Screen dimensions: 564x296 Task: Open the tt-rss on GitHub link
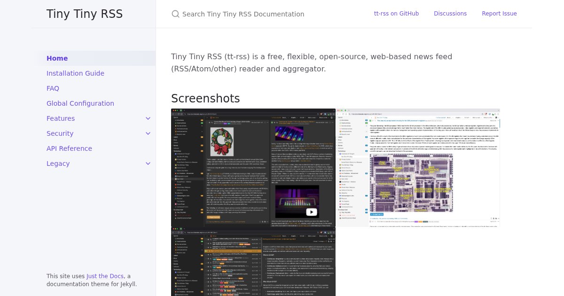tap(396, 14)
